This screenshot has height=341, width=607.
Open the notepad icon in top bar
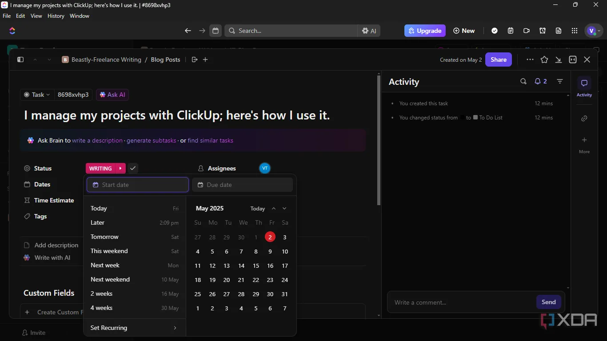511,31
